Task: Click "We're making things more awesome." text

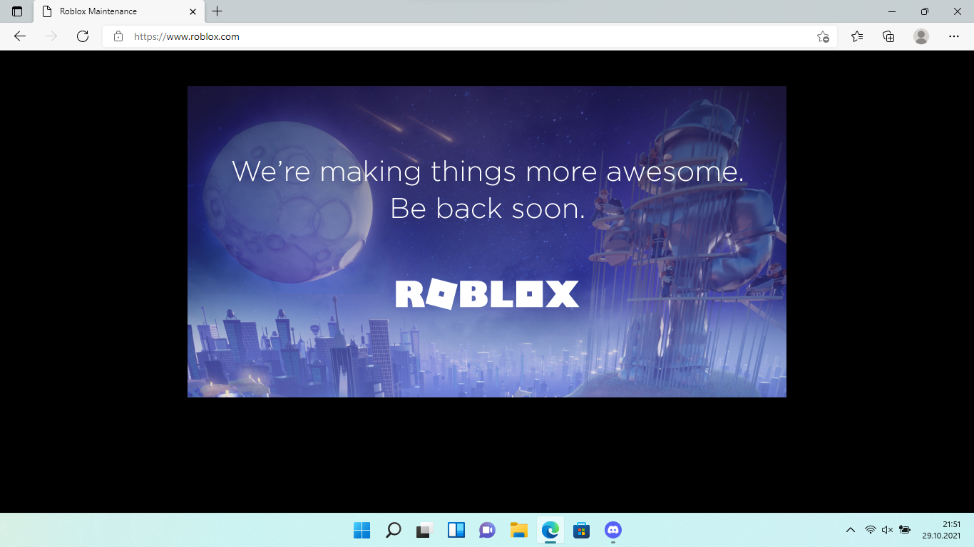Action: click(488, 172)
